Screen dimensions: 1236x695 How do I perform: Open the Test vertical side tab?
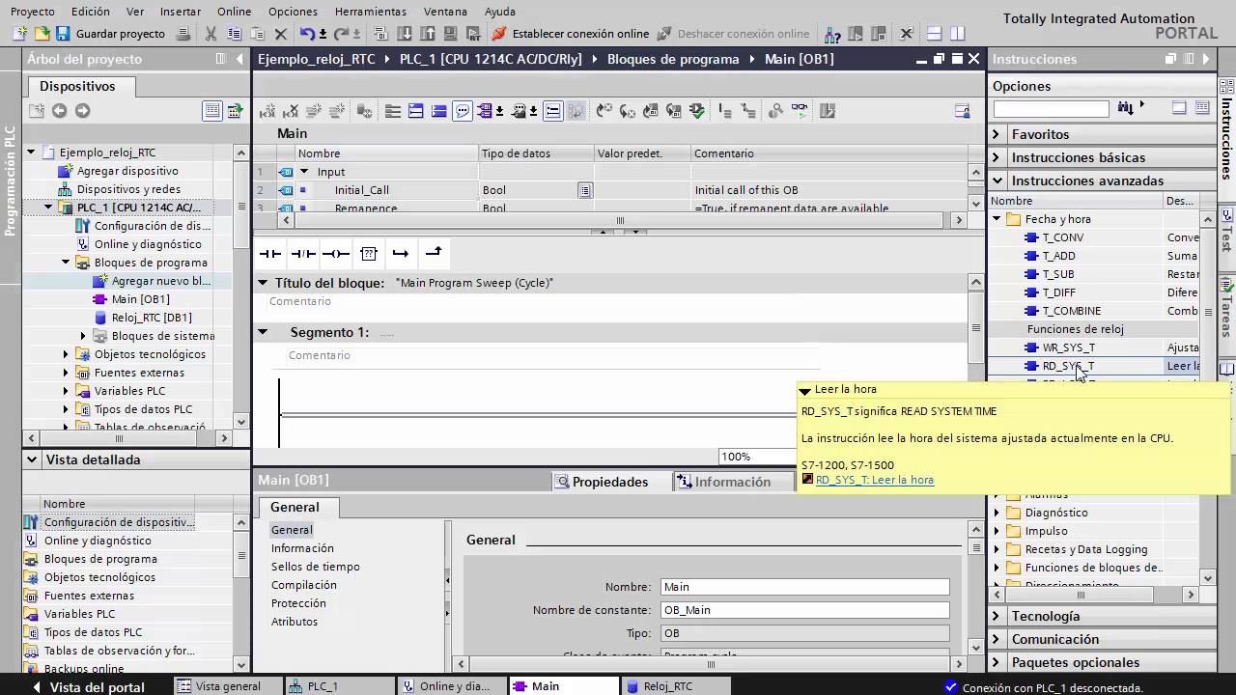1227,232
